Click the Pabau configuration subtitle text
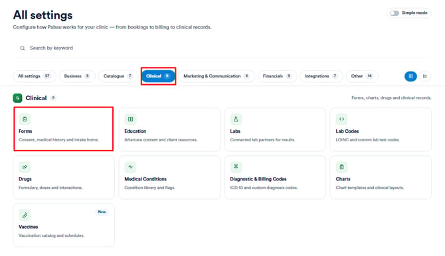Image resolution: width=445 pixels, height=256 pixels. point(112,27)
